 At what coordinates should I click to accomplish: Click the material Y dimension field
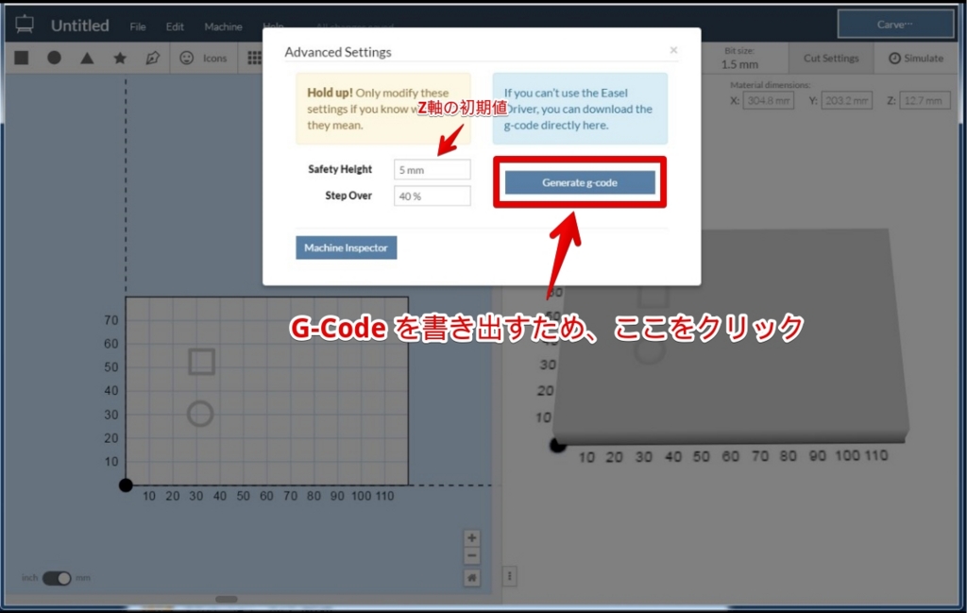click(x=846, y=100)
